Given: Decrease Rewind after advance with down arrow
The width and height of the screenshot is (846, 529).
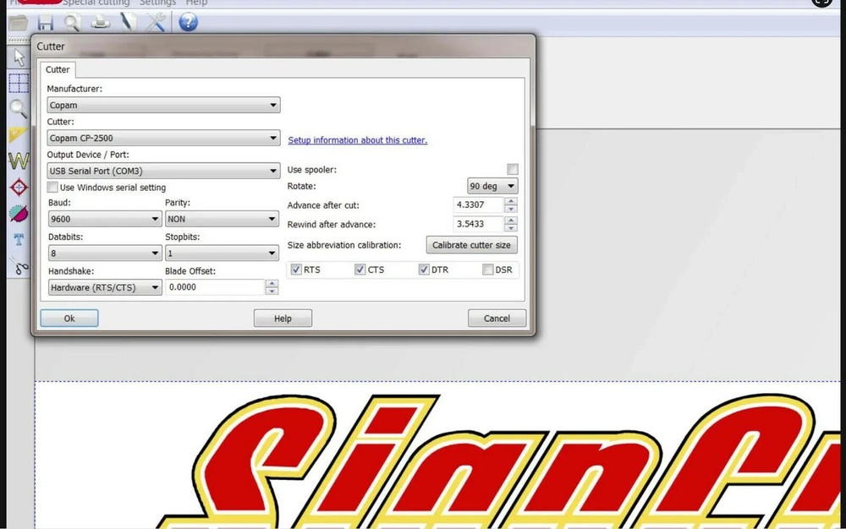Looking at the screenshot, I should pyautogui.click(x=511, y=227).
